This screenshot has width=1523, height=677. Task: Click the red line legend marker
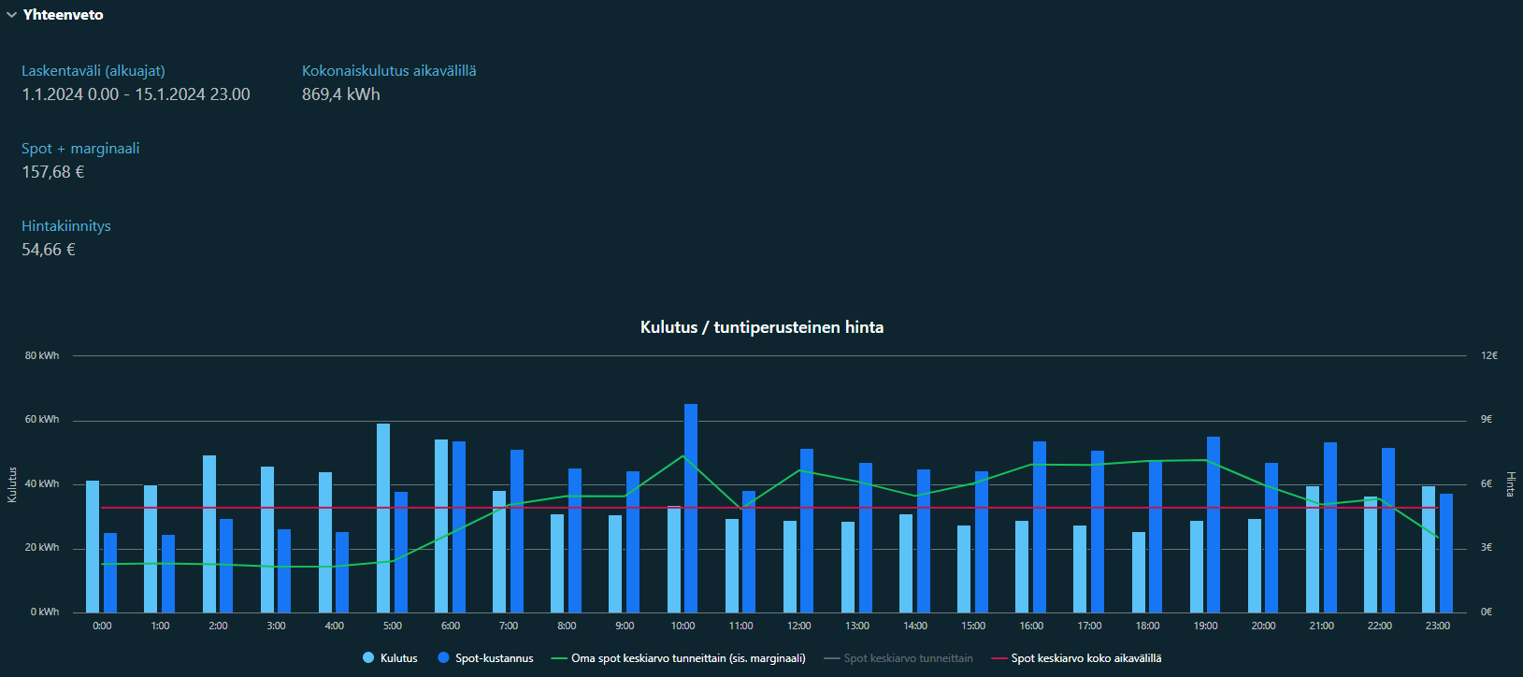(999, 658)
